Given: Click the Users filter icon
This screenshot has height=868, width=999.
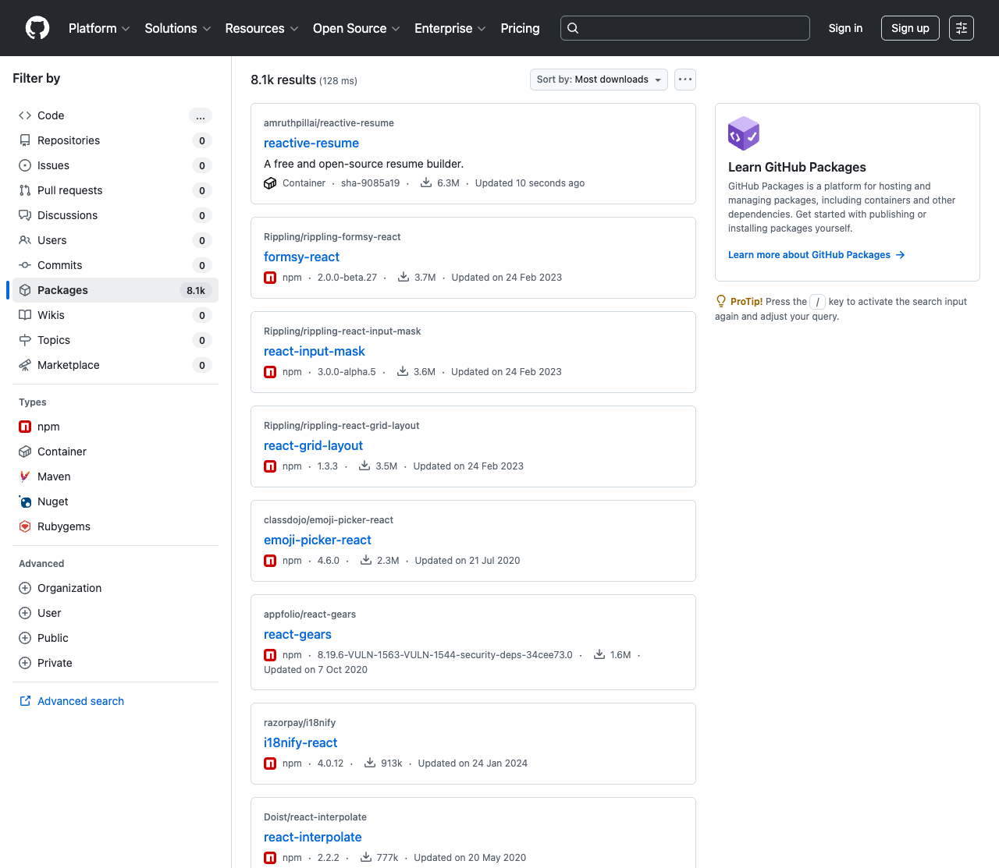Looking at the screenshot, I should point(25,240).
